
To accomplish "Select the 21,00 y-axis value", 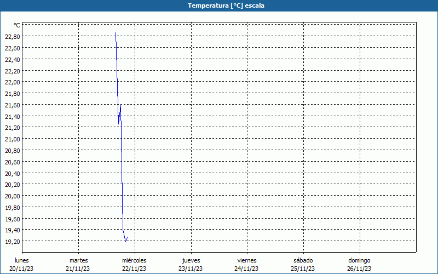I will click(13, 139).
